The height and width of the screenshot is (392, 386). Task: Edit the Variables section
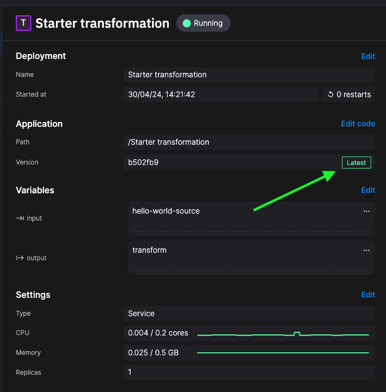(368, 190)
